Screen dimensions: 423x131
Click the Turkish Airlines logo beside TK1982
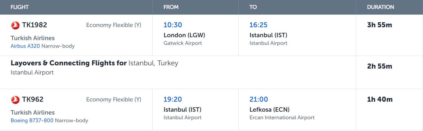pyautogui.click(x=15, y=25)
